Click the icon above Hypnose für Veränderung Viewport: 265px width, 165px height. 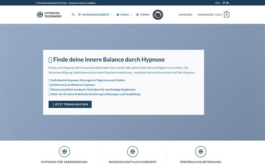(x=64, y=151)
